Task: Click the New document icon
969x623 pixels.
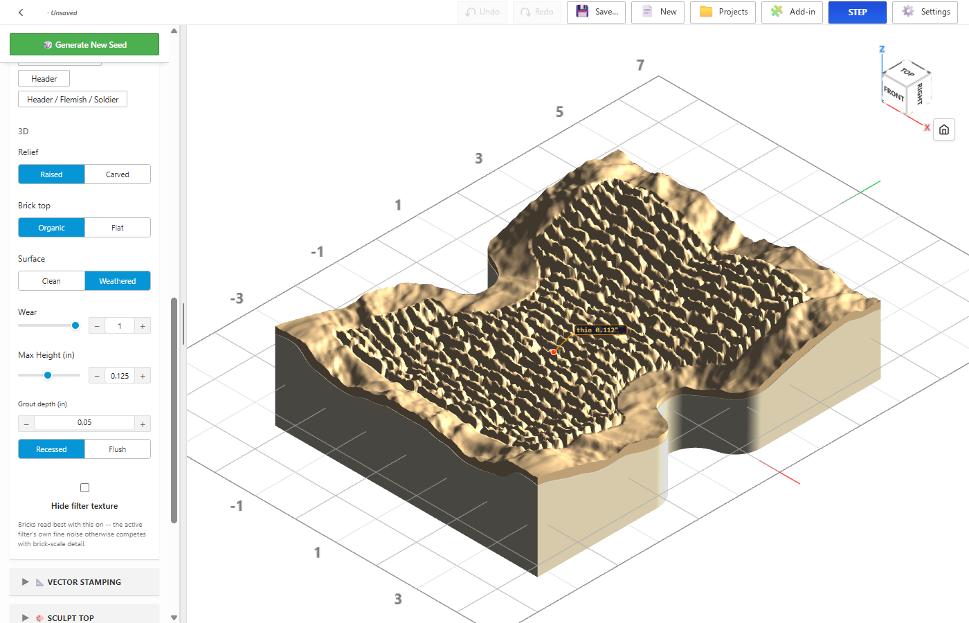Action: 647,12
